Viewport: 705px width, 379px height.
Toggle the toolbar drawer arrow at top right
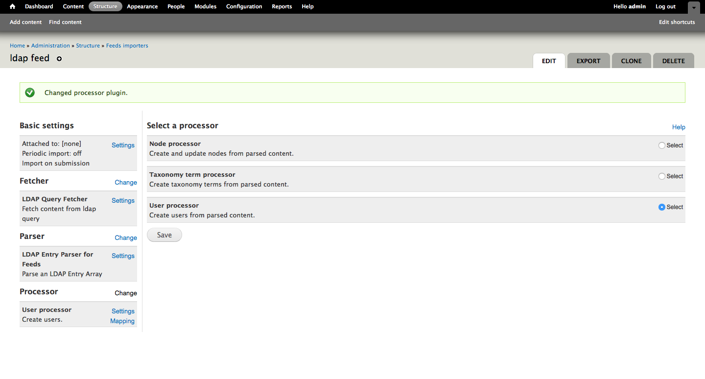click(x=694, y=7)
